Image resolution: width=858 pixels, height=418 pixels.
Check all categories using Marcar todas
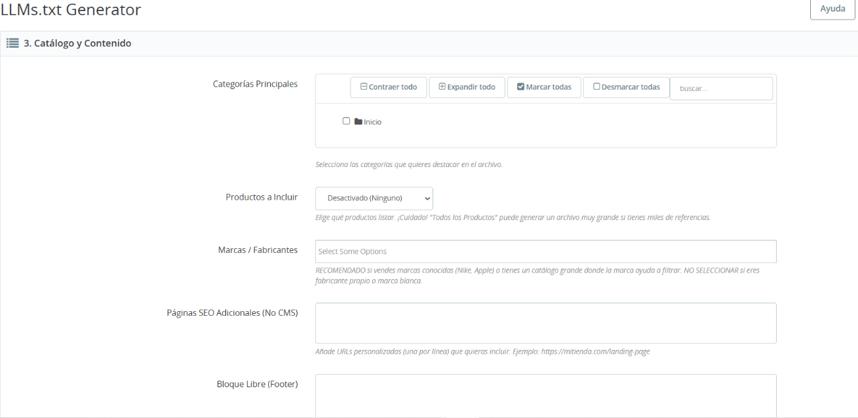pyautogui.click(x=544, y=87)
